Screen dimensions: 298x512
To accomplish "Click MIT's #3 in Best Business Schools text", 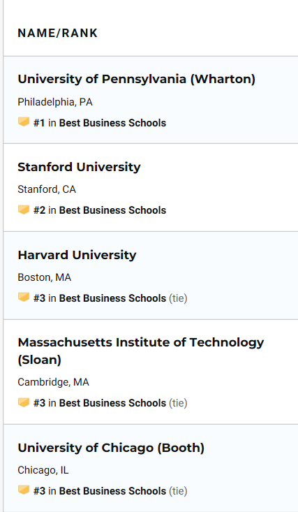I will tap(100, 403).
